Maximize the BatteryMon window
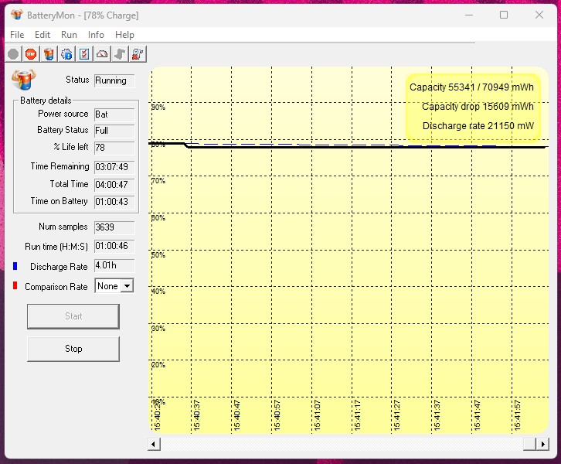The width and height of the screenshot is (561, 464). pos(504,15)
